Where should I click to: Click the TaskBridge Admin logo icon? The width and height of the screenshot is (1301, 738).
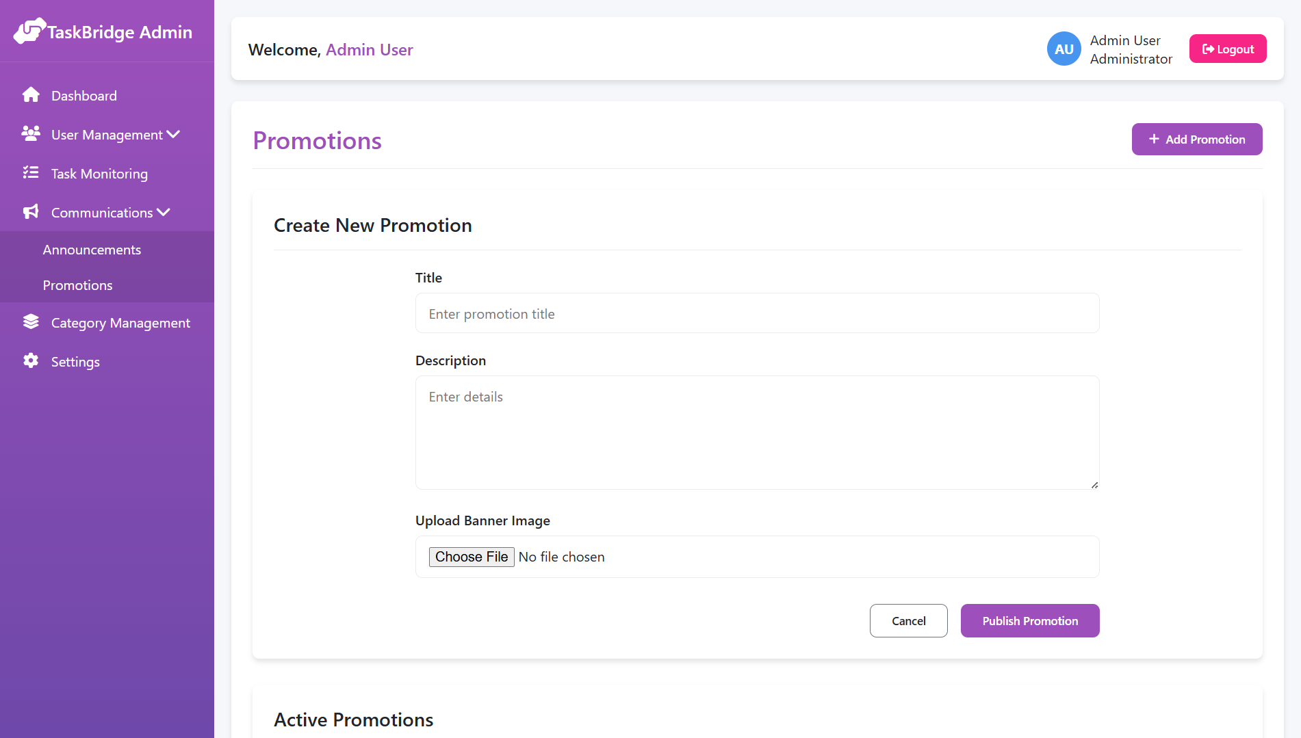click(x=29, y=30)
